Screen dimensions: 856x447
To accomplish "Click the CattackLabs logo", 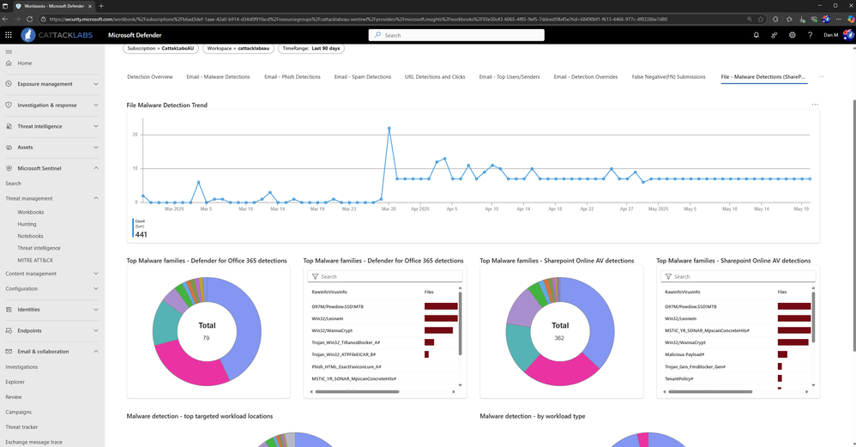I will pos(57,35).
